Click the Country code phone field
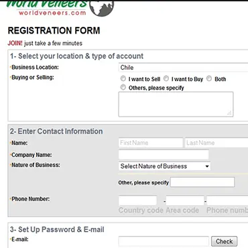Viewport: 248px width, 248px height. pyautogui.click(x=137, y=200)
